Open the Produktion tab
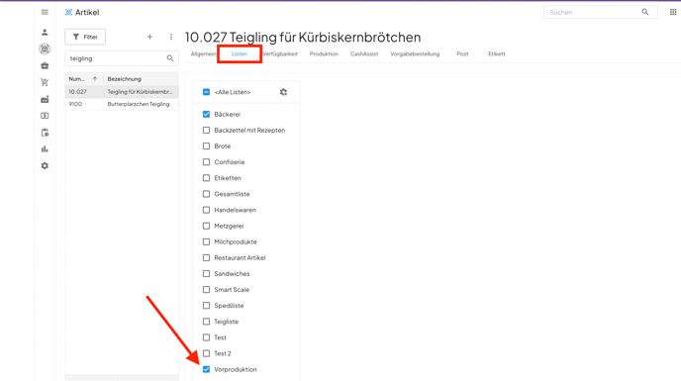The width and height of the screenshot is (681, 381). click(324, 53)
